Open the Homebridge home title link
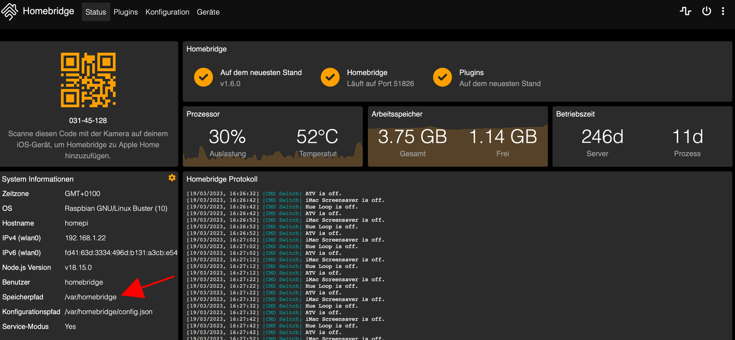 click(48, 11)
